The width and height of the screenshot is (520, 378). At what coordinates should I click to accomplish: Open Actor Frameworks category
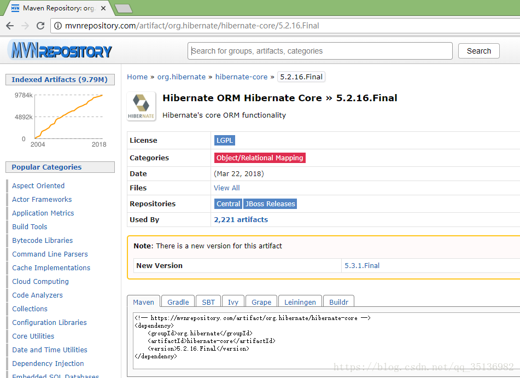(42, 200)
